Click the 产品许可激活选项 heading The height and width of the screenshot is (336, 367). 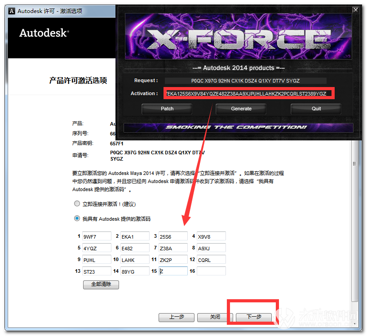[x=78, y=80]
